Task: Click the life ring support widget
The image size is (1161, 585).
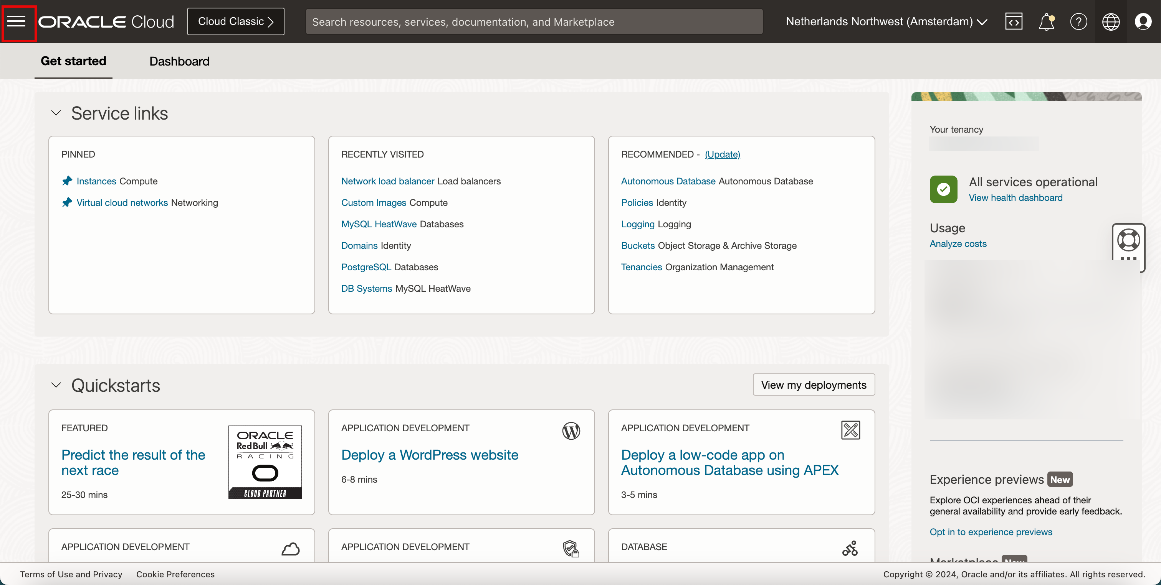Action: (x=1128, y=241)
